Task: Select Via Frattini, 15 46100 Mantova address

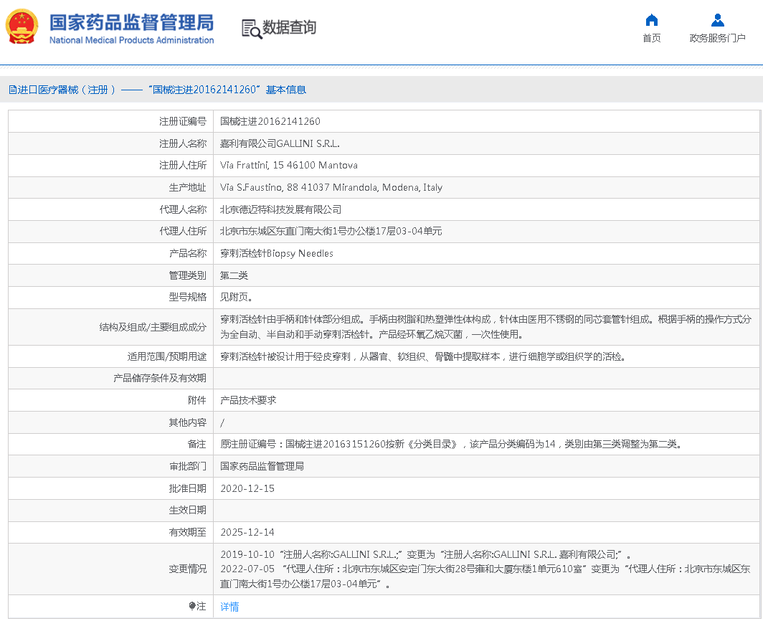Action: tap(288, 166)
